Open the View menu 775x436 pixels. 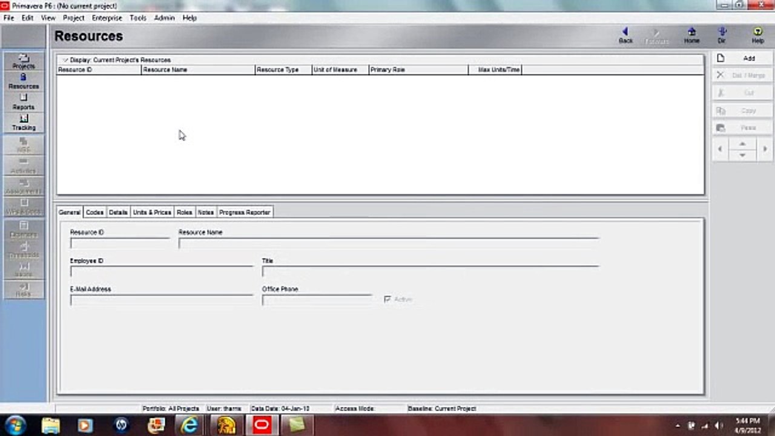pos(48,18)
